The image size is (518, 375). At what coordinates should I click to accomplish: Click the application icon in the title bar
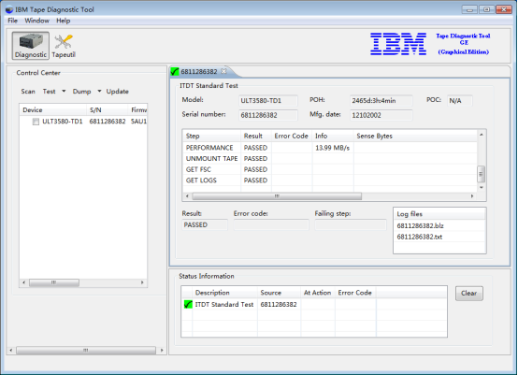coord(9,9)
